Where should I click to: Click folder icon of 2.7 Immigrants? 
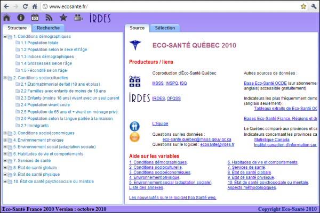(x=18, y=126)
